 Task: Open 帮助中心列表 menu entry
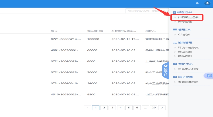(x=188, y=69)
